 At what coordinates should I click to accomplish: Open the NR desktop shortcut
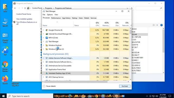tap(5, 51)
